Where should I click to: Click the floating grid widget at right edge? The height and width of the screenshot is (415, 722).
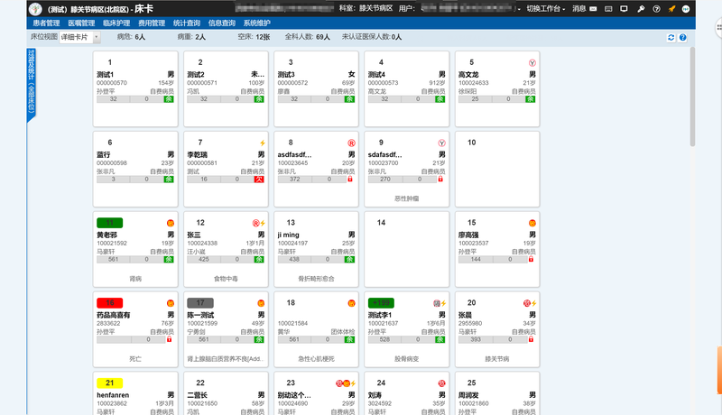coord(718,28)
